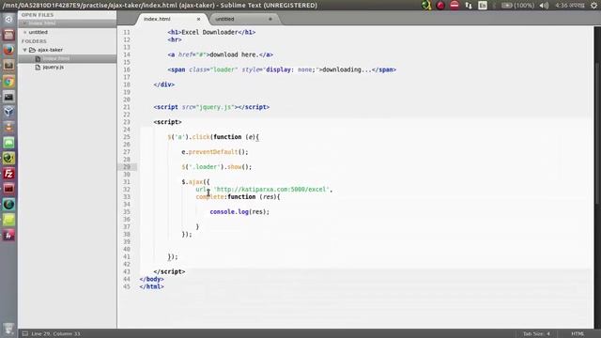
Task: Open the sound volume indicator
Action: click(x=544, y=6)
